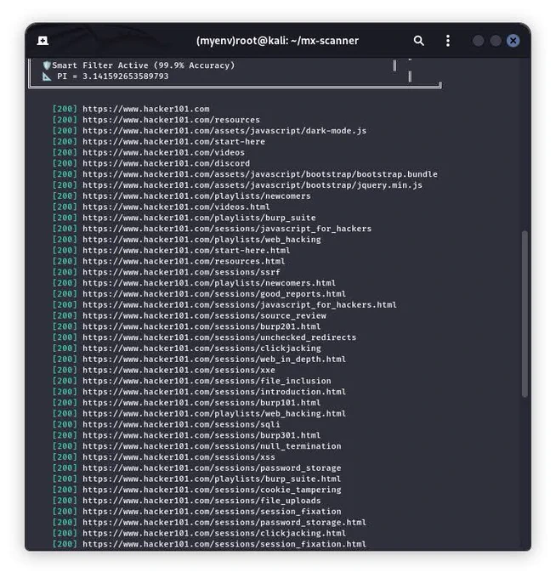Viewport: 556px width, 578px height.
Task: Click the sessions/session_fixation URL without .html
Action: coord(212,512)
